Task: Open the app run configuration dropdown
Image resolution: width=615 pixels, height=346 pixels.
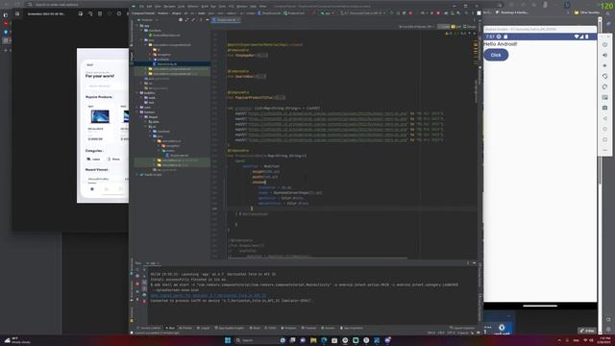Action: tap(327, 12)
